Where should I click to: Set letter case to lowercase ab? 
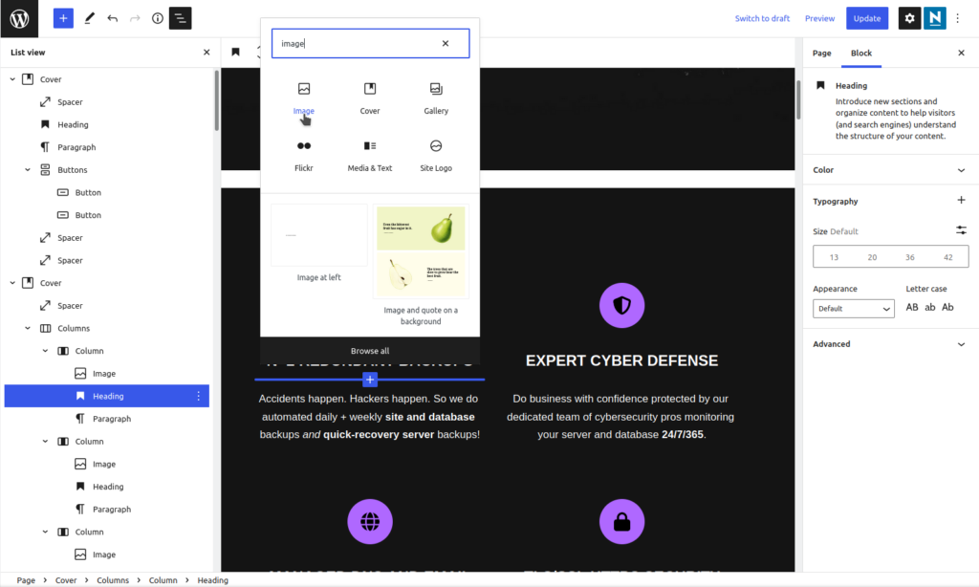click(929, 307)
